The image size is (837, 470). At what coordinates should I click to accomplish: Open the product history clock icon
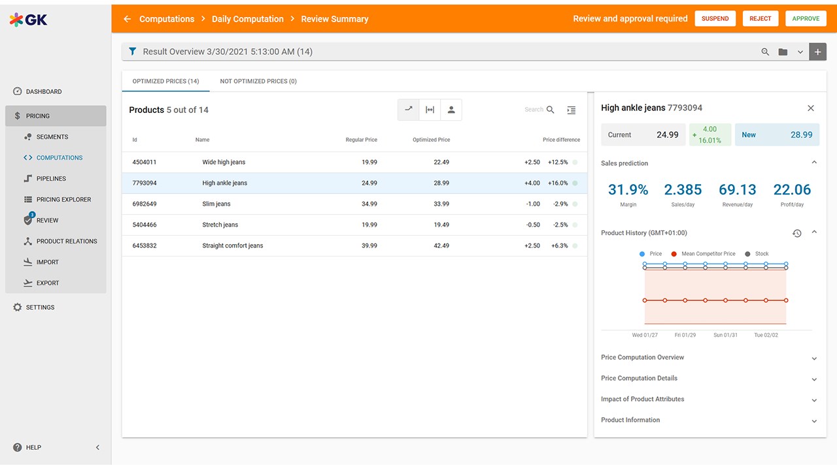[797, 233]
